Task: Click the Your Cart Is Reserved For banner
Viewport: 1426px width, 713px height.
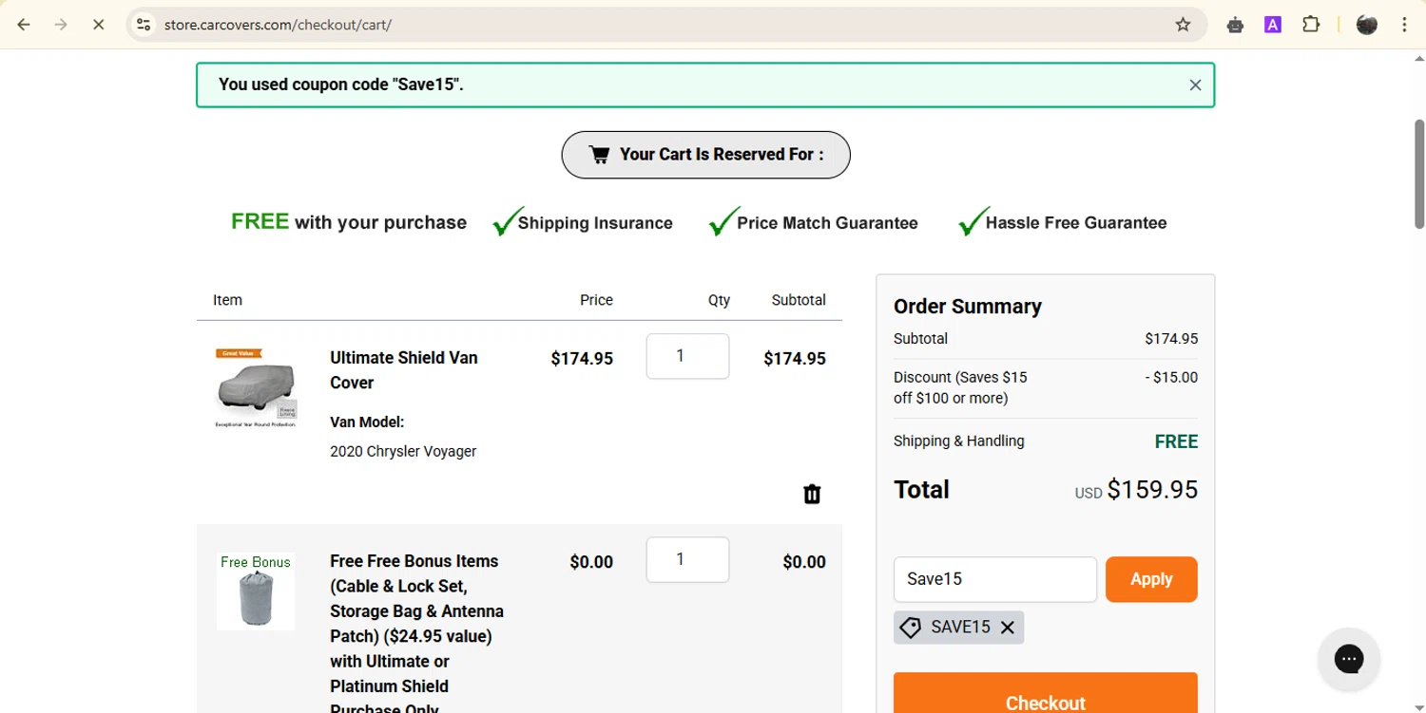Action: (705, 155)
